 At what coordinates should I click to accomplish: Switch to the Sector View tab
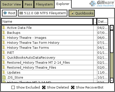point(11,4)
